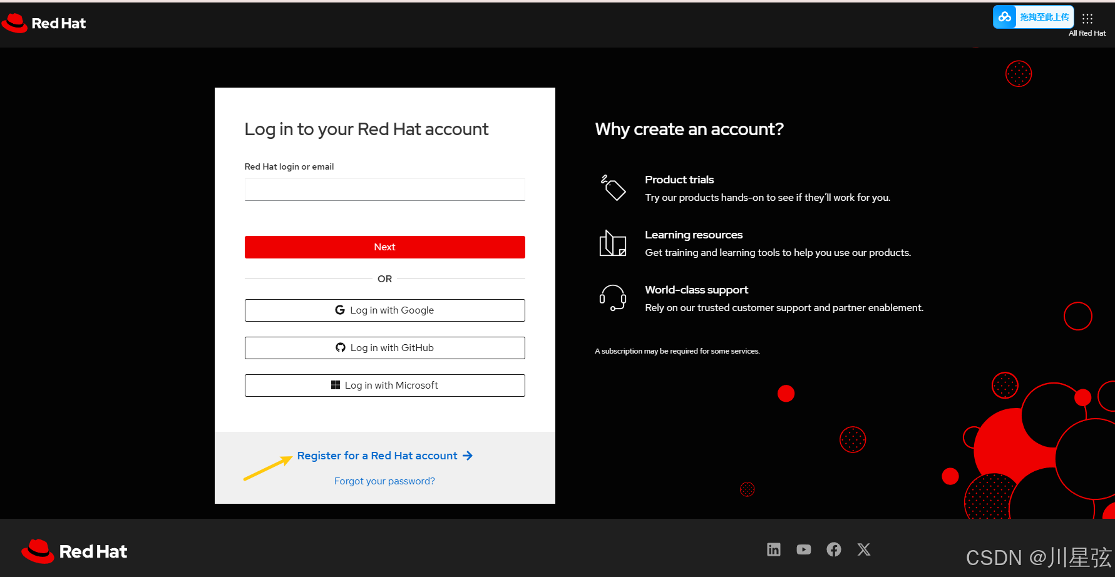Click 'Log in to your Red Hat account' heading

(x=366, y=130)
